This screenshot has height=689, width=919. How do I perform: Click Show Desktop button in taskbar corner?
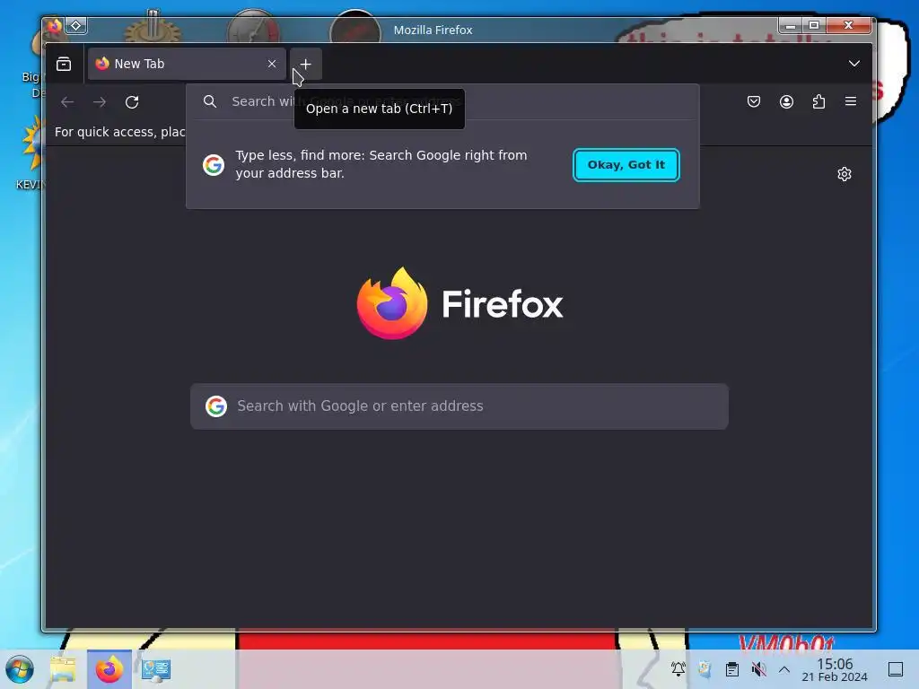(896, 669)
